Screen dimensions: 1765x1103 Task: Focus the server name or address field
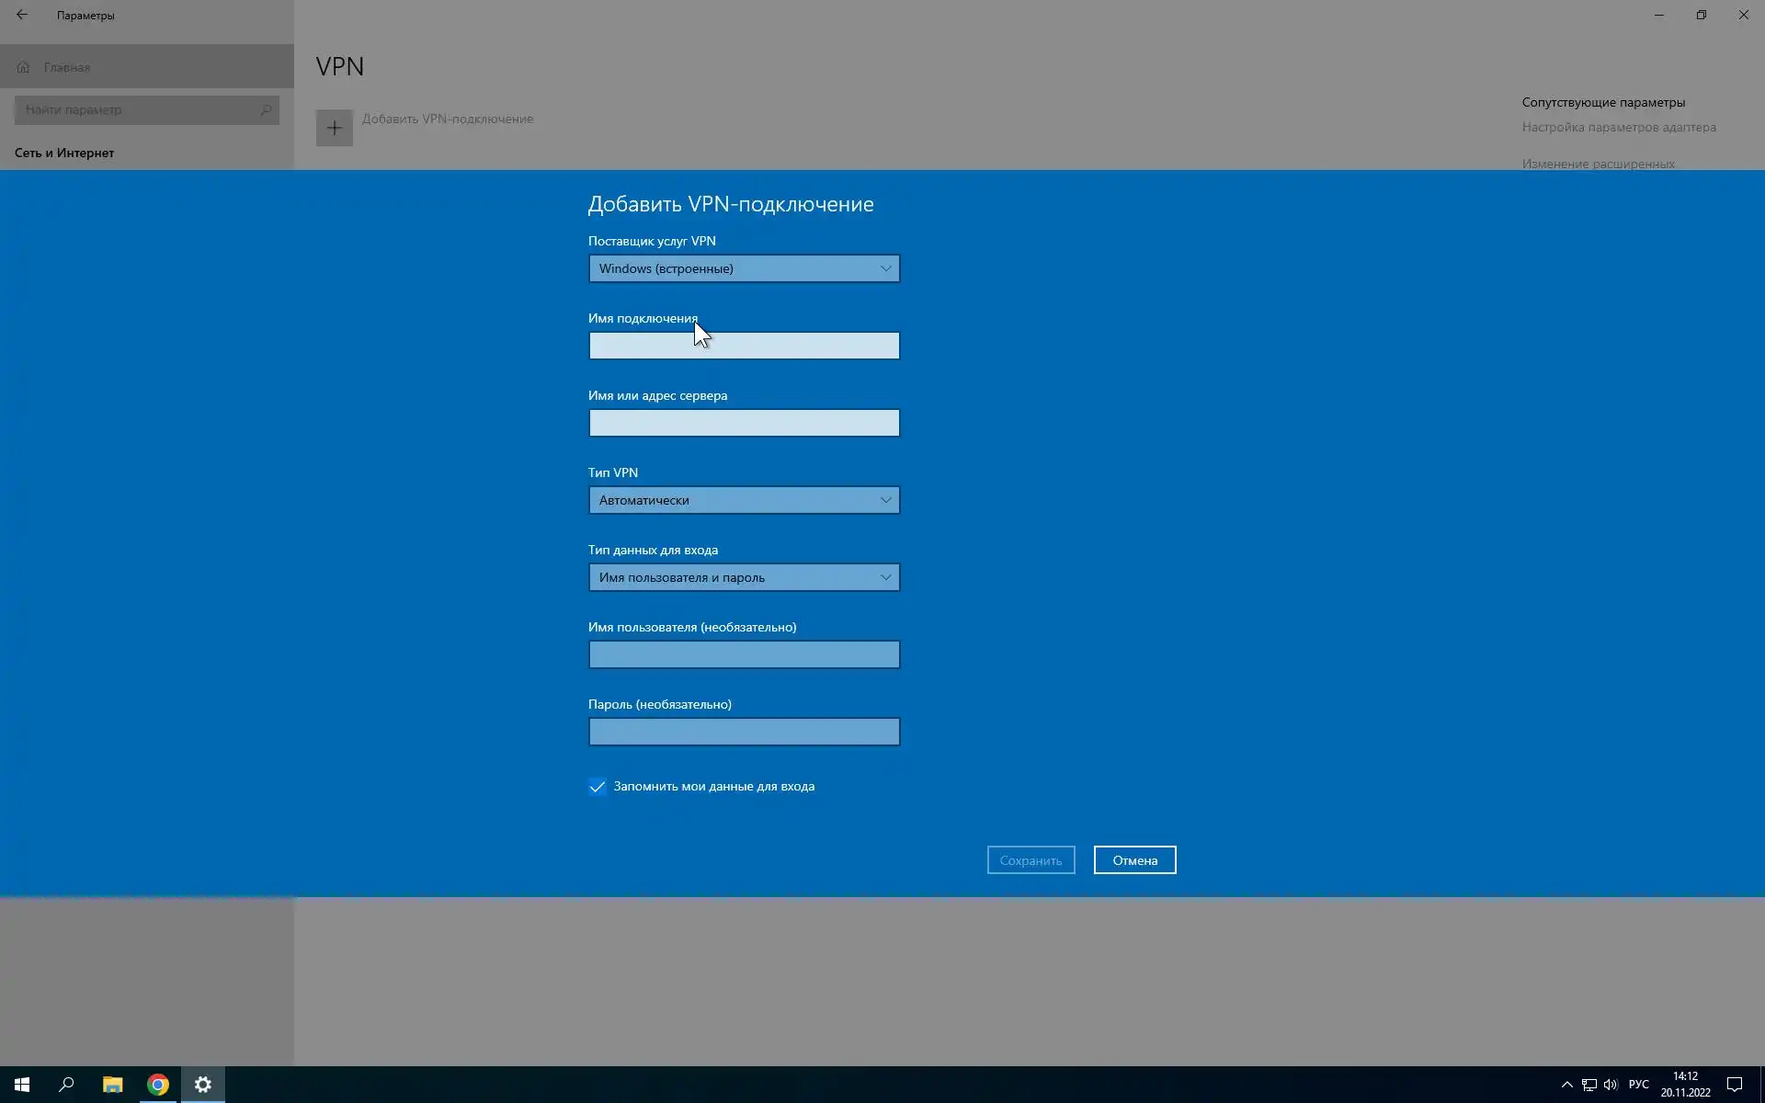[x=744, y=423]
